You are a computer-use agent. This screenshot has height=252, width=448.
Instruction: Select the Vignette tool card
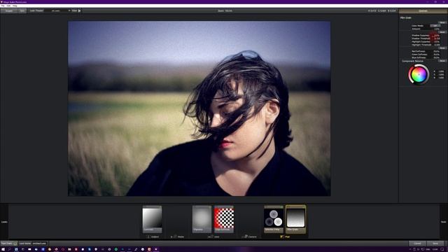tap(202, 219)
